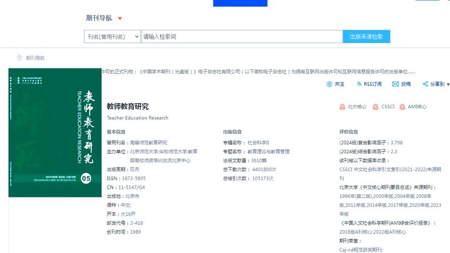Click the Caj-cd规范获奖期刊 honor text
The width and height of the screenshot is (450, 253).
coord(361,249)
